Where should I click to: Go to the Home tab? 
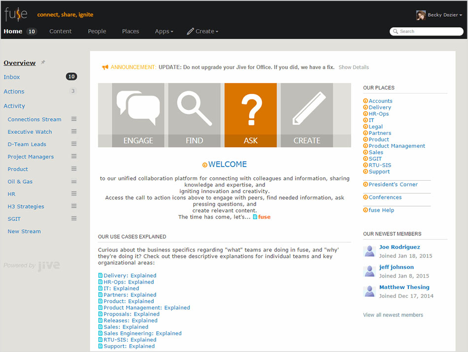pyautogui.click(x=13, y=32)
